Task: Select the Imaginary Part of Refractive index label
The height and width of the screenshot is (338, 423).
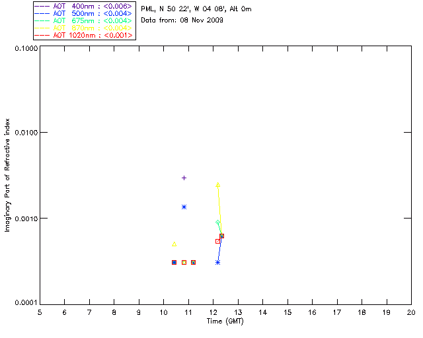Action: pyautogui.click(x=7, y=175)
